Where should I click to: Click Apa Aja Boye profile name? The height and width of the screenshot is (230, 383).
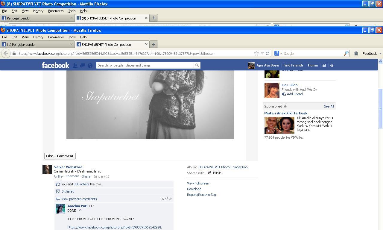268,65
